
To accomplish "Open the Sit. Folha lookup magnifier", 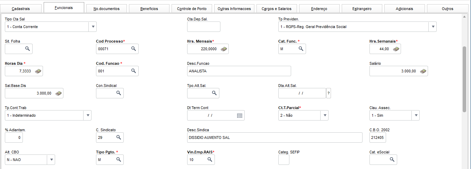I will point(28,49).
